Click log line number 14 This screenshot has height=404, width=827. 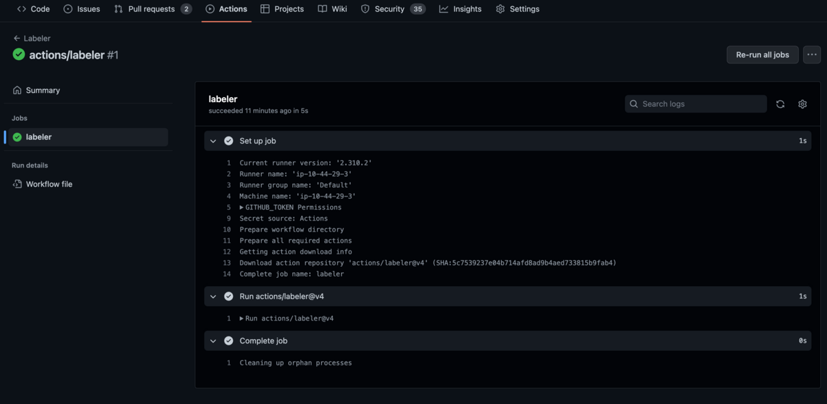227,274
